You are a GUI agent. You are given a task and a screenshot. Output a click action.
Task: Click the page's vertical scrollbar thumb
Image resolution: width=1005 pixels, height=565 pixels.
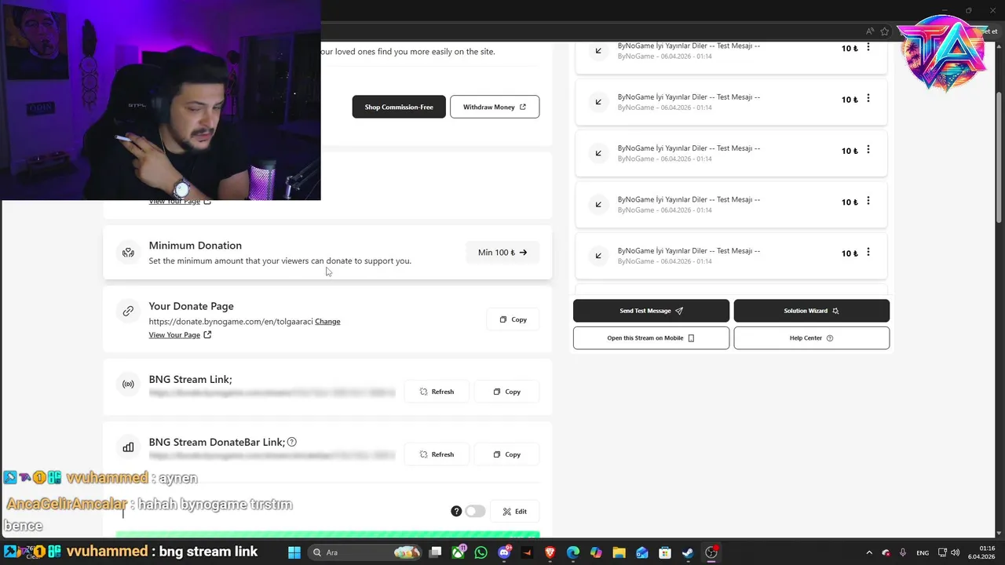(x=999, y=157)
